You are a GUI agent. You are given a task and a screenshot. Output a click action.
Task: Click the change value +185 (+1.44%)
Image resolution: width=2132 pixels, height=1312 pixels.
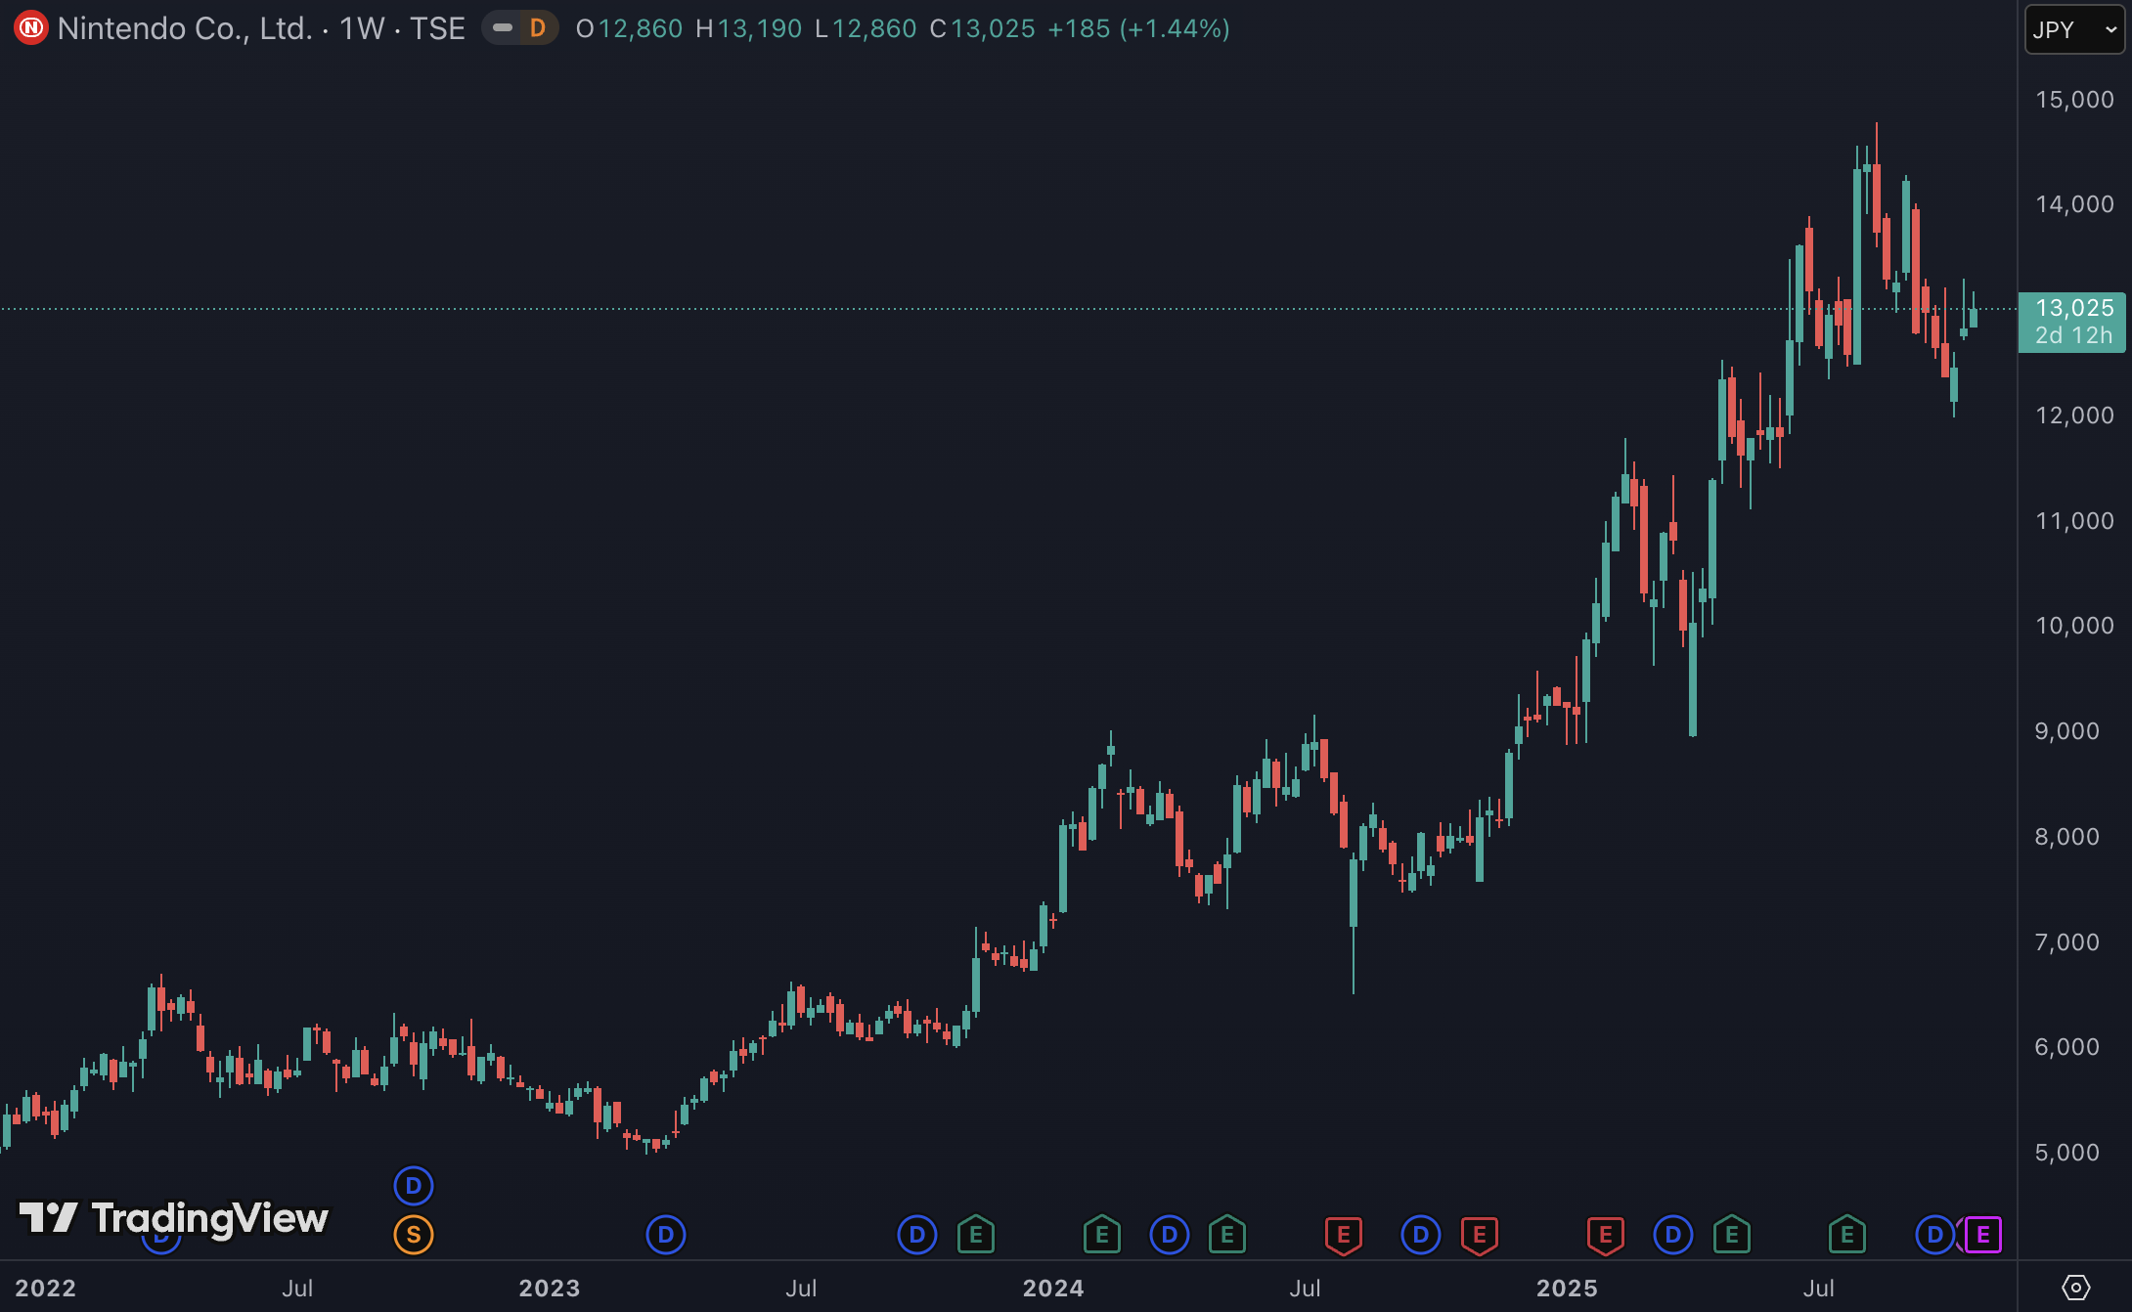(1138, 28)
